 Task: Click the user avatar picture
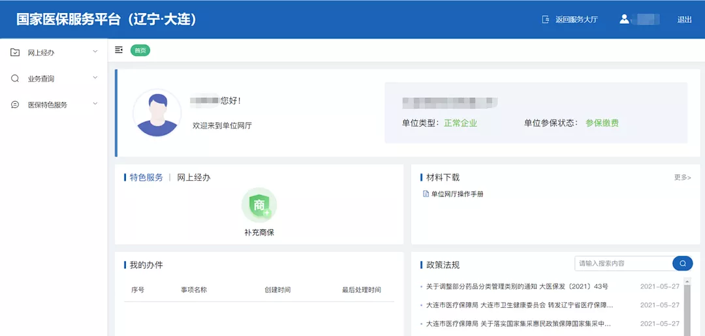pos(157,113)
